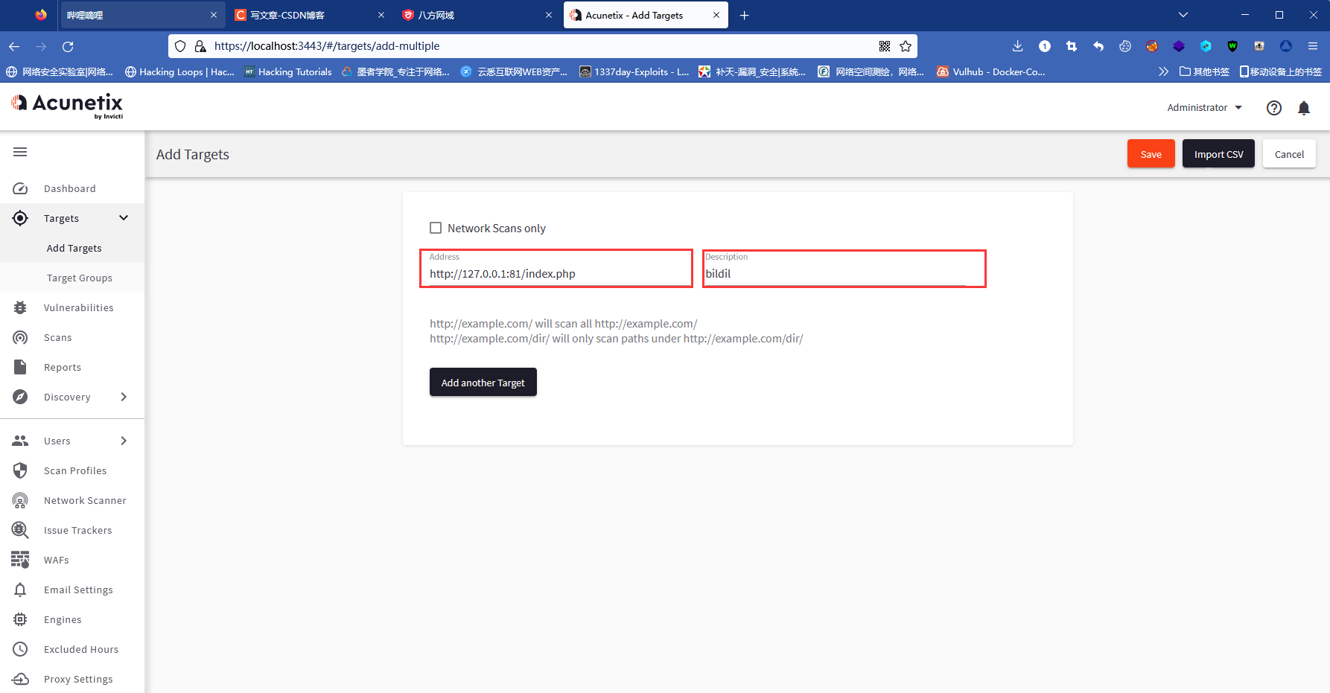Image resolution: width=1330 pixels, height=693 pixels.
Task: Open the Dashboard gauge icon
Action: coord(20,188)
